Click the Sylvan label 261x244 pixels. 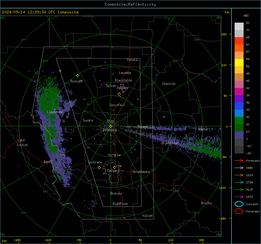click(111, 86)
